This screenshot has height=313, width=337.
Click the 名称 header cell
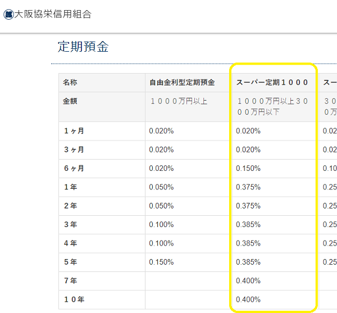click(102, 83)
